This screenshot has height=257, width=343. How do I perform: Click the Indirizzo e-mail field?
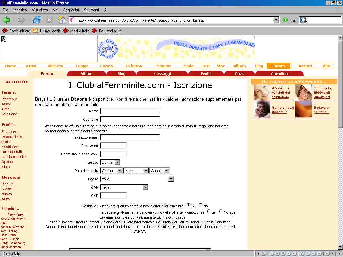click(130, 137)
